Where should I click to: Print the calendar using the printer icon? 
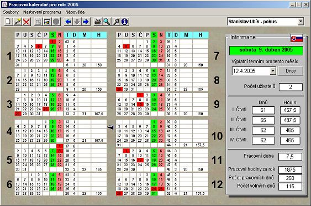(x=98, y=22)
